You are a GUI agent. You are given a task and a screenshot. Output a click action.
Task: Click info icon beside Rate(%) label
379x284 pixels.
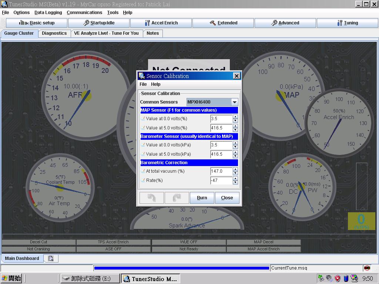[x=143, y=180]
